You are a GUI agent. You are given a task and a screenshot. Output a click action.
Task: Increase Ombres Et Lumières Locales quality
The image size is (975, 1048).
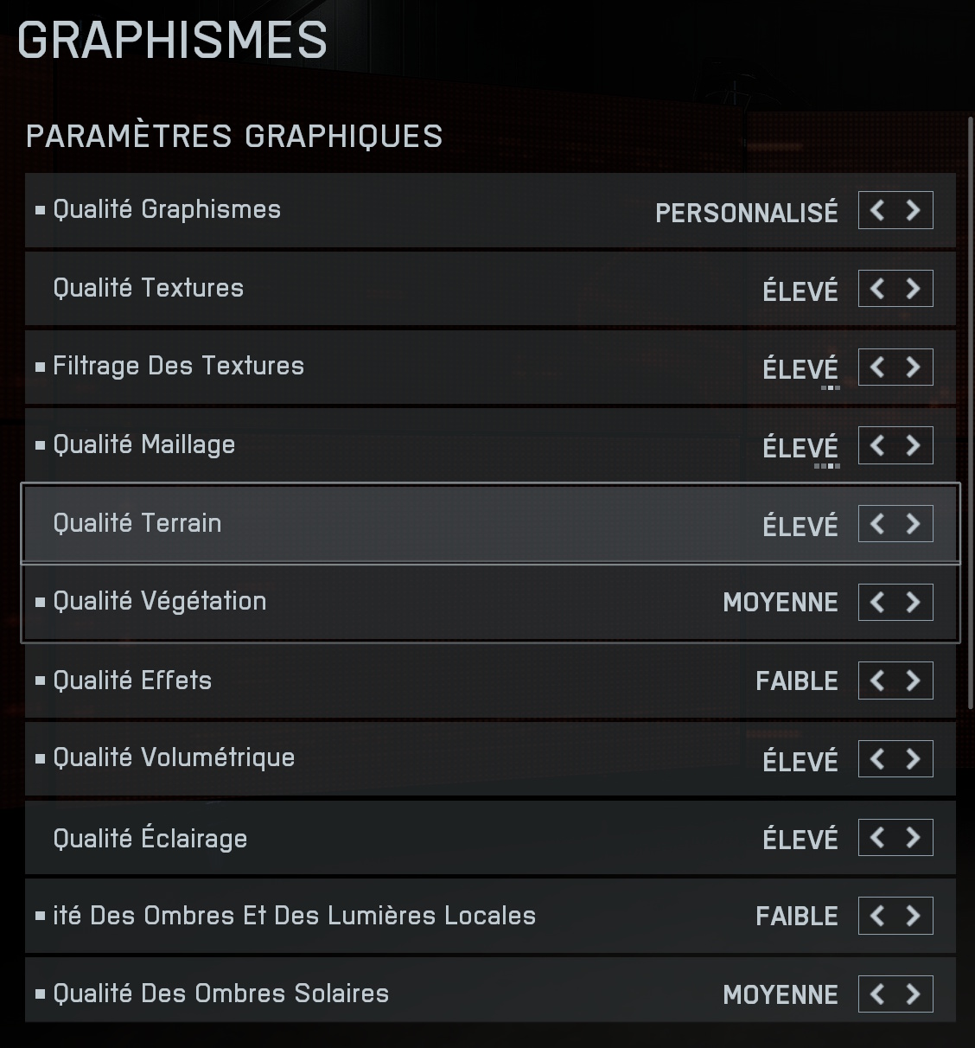point(914,916)
